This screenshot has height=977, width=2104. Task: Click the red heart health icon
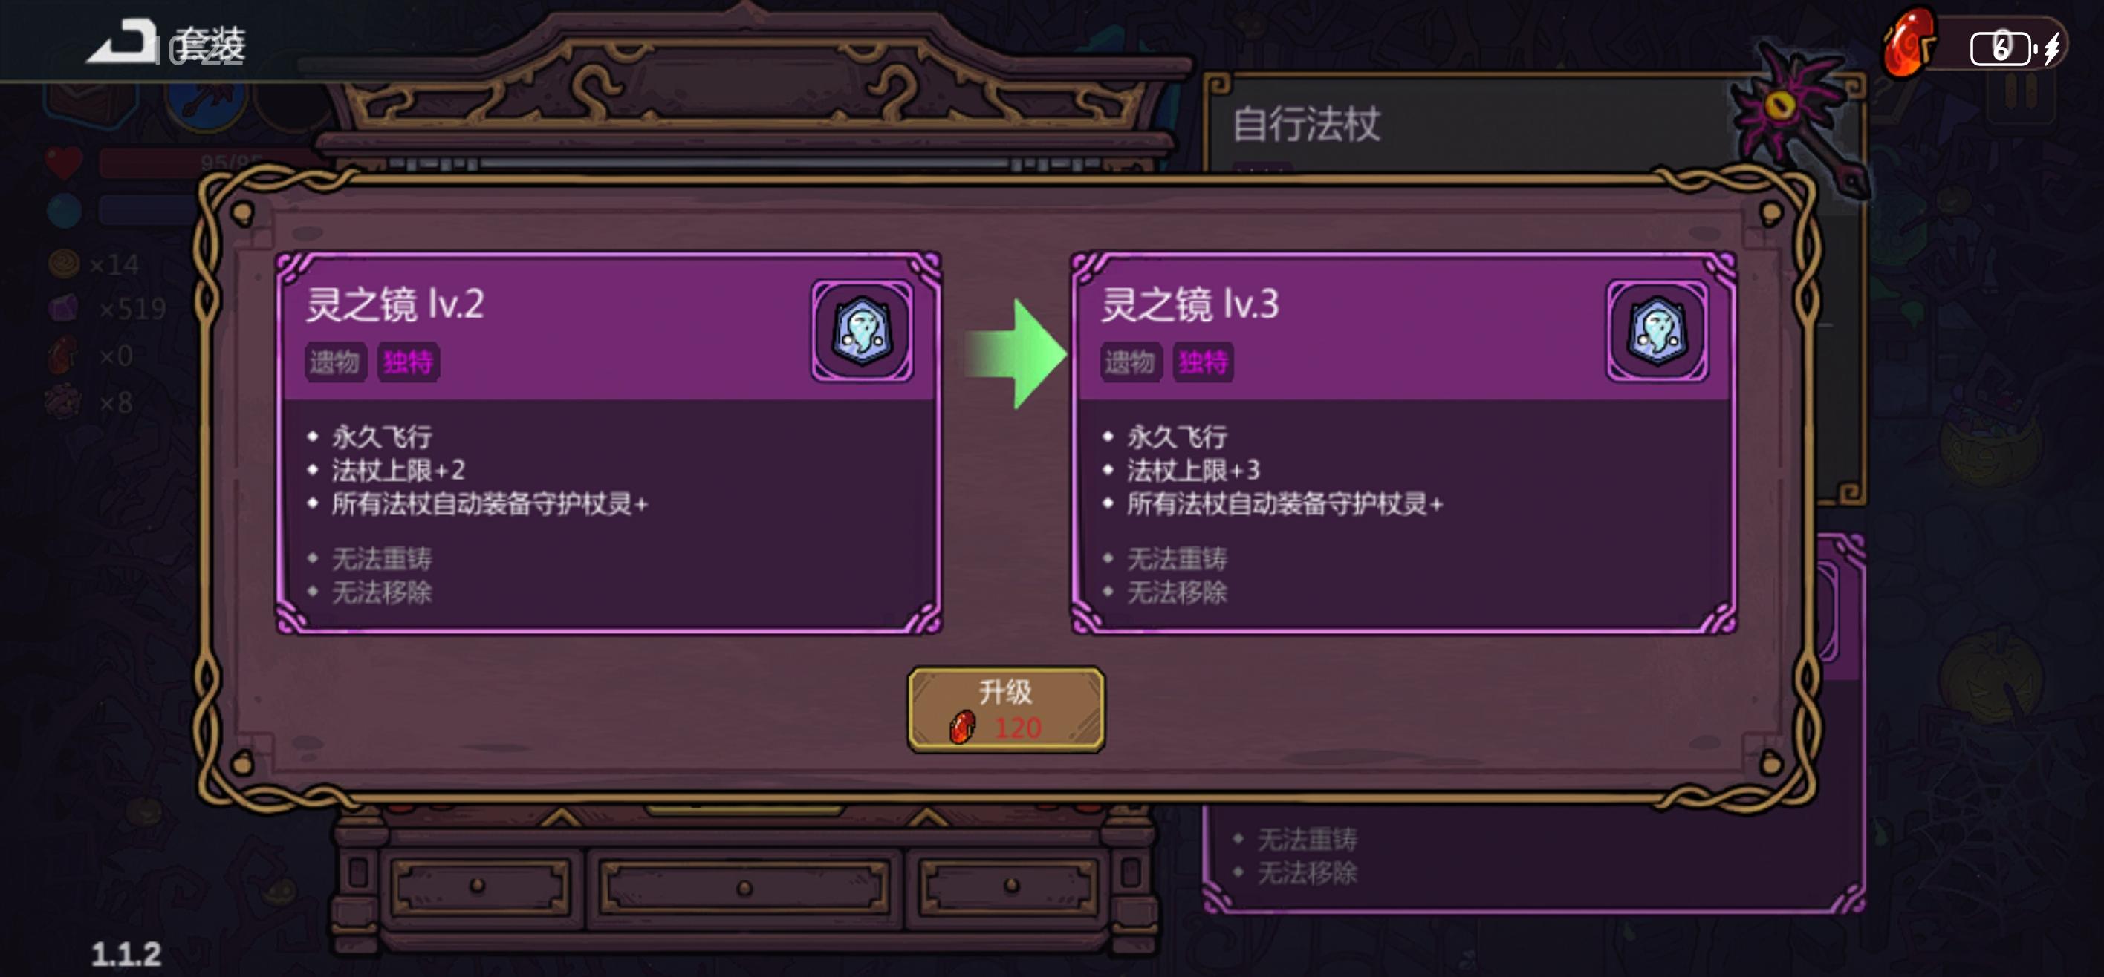point(64,163)
